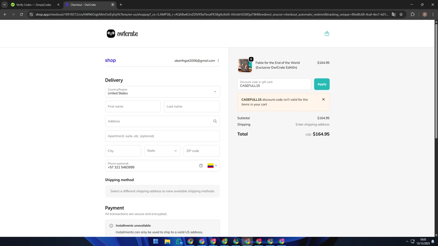Close the Verify Codes — SimplyCodes tab
Viewport: 438px width, 246px height.
point(58,5)
